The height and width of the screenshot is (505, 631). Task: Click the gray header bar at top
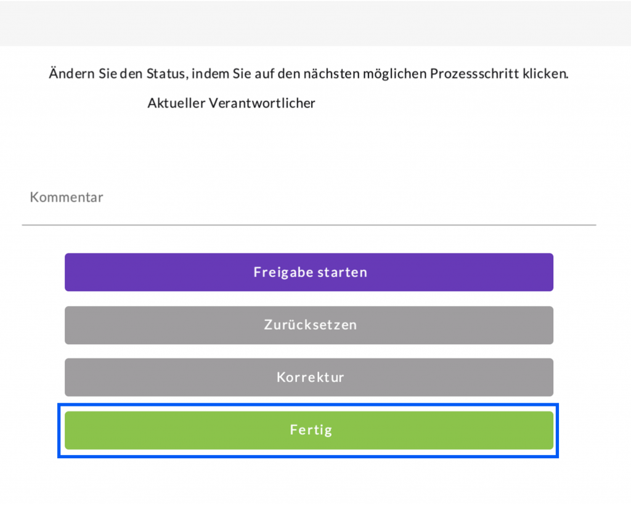315,23
